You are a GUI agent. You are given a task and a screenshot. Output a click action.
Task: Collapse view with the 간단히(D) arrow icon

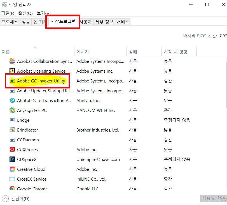coord(5,199)
